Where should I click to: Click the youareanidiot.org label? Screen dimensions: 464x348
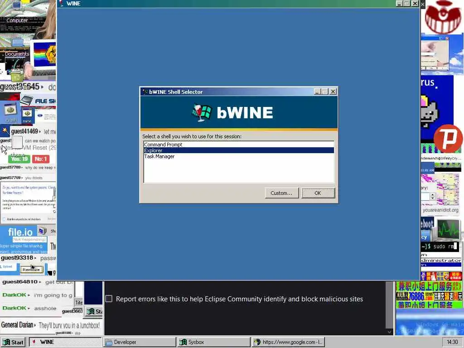(x=440, y=210)
